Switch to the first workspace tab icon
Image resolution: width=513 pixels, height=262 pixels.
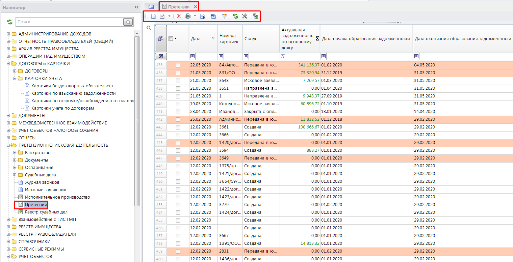coord(151,6)
